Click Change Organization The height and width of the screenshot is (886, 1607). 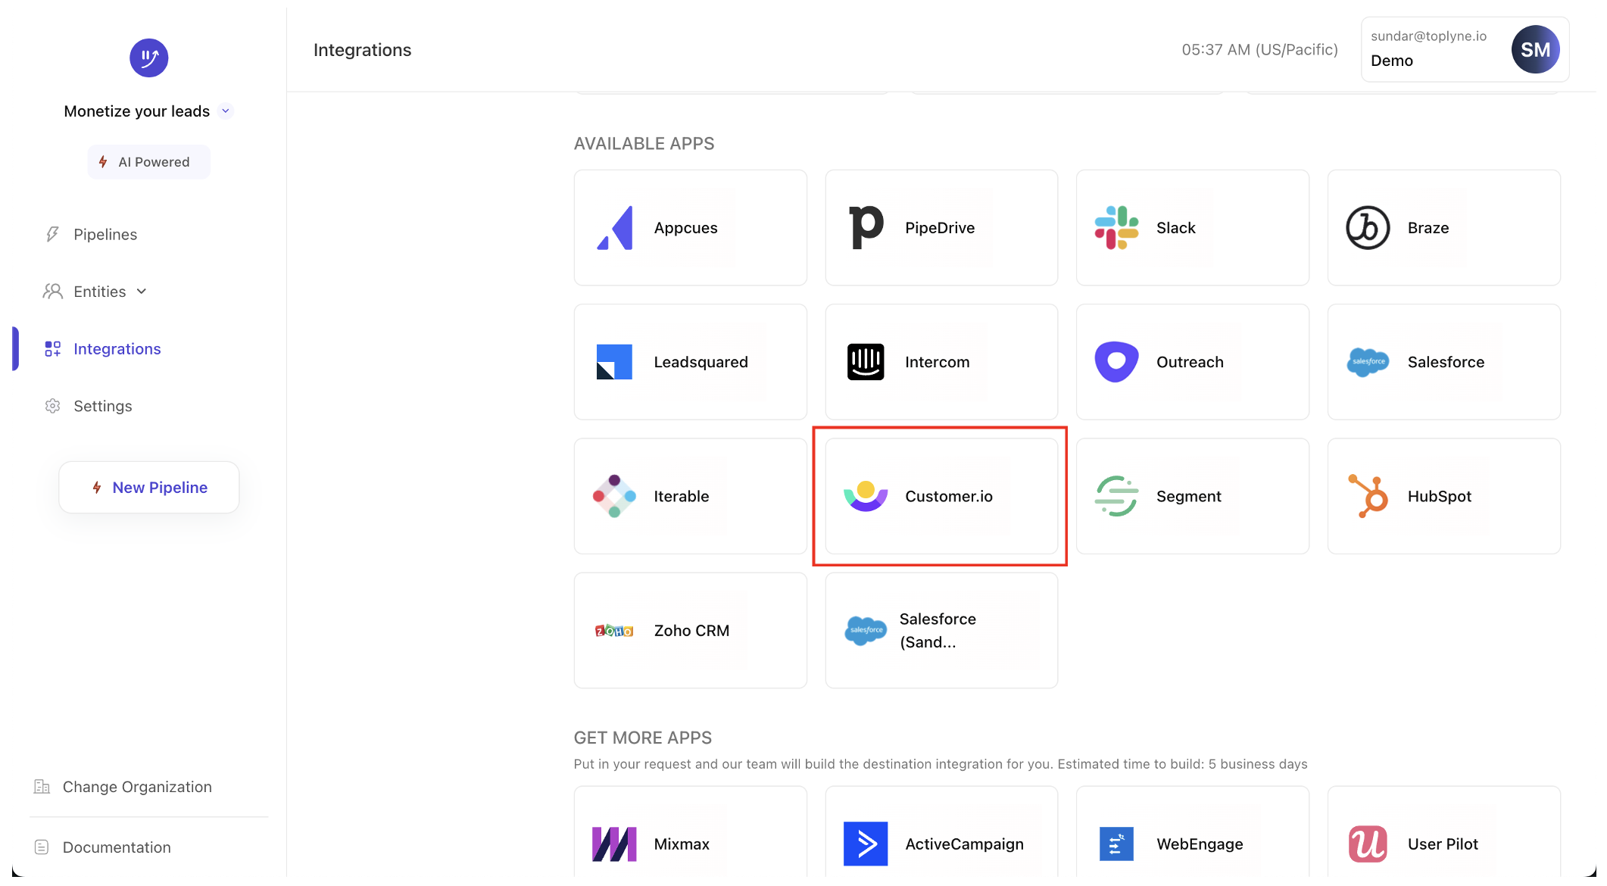pos(137,787)
